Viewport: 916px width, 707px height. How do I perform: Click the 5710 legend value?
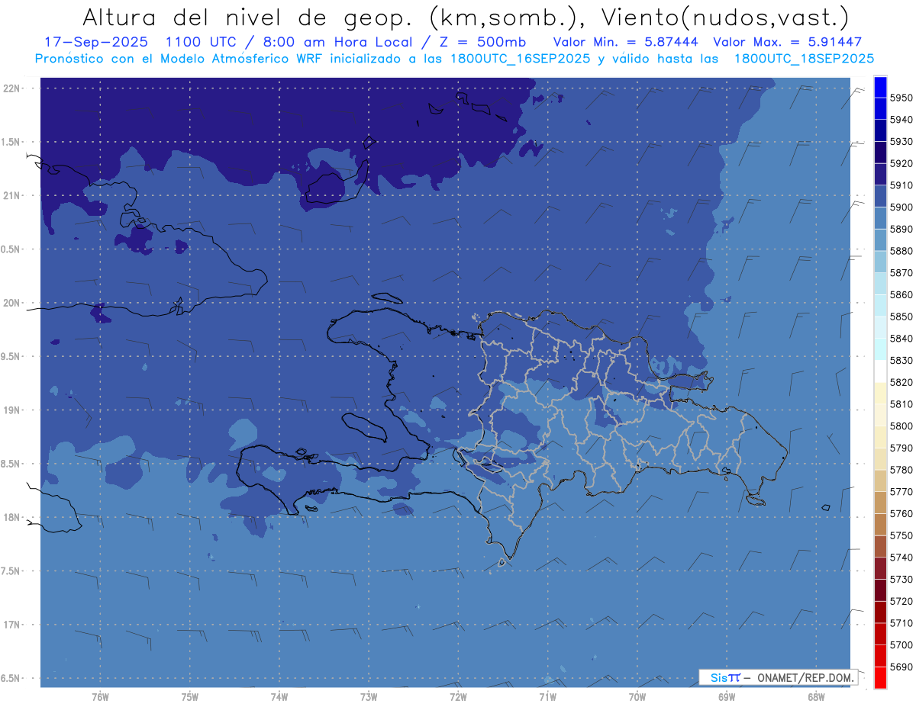click(x=901, y=623)
